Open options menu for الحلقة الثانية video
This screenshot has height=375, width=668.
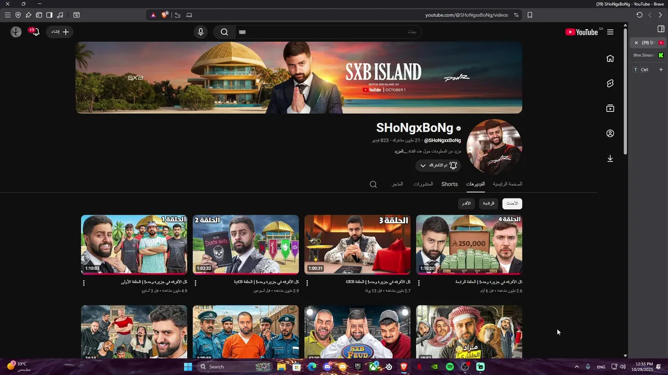195,283
